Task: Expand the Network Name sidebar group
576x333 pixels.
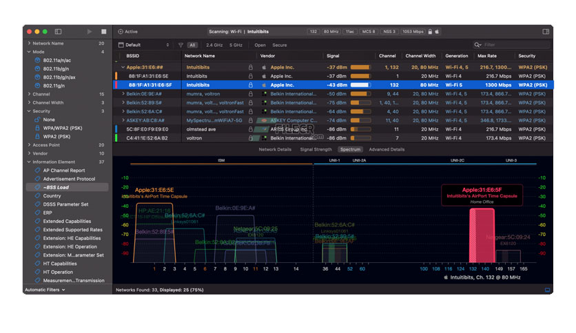Action: click(29, 43)
